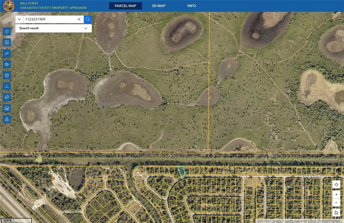The height and width of the screenshot is (223, 344).
Task: Open the attribute table tool
Action: (x=7, y=108)
